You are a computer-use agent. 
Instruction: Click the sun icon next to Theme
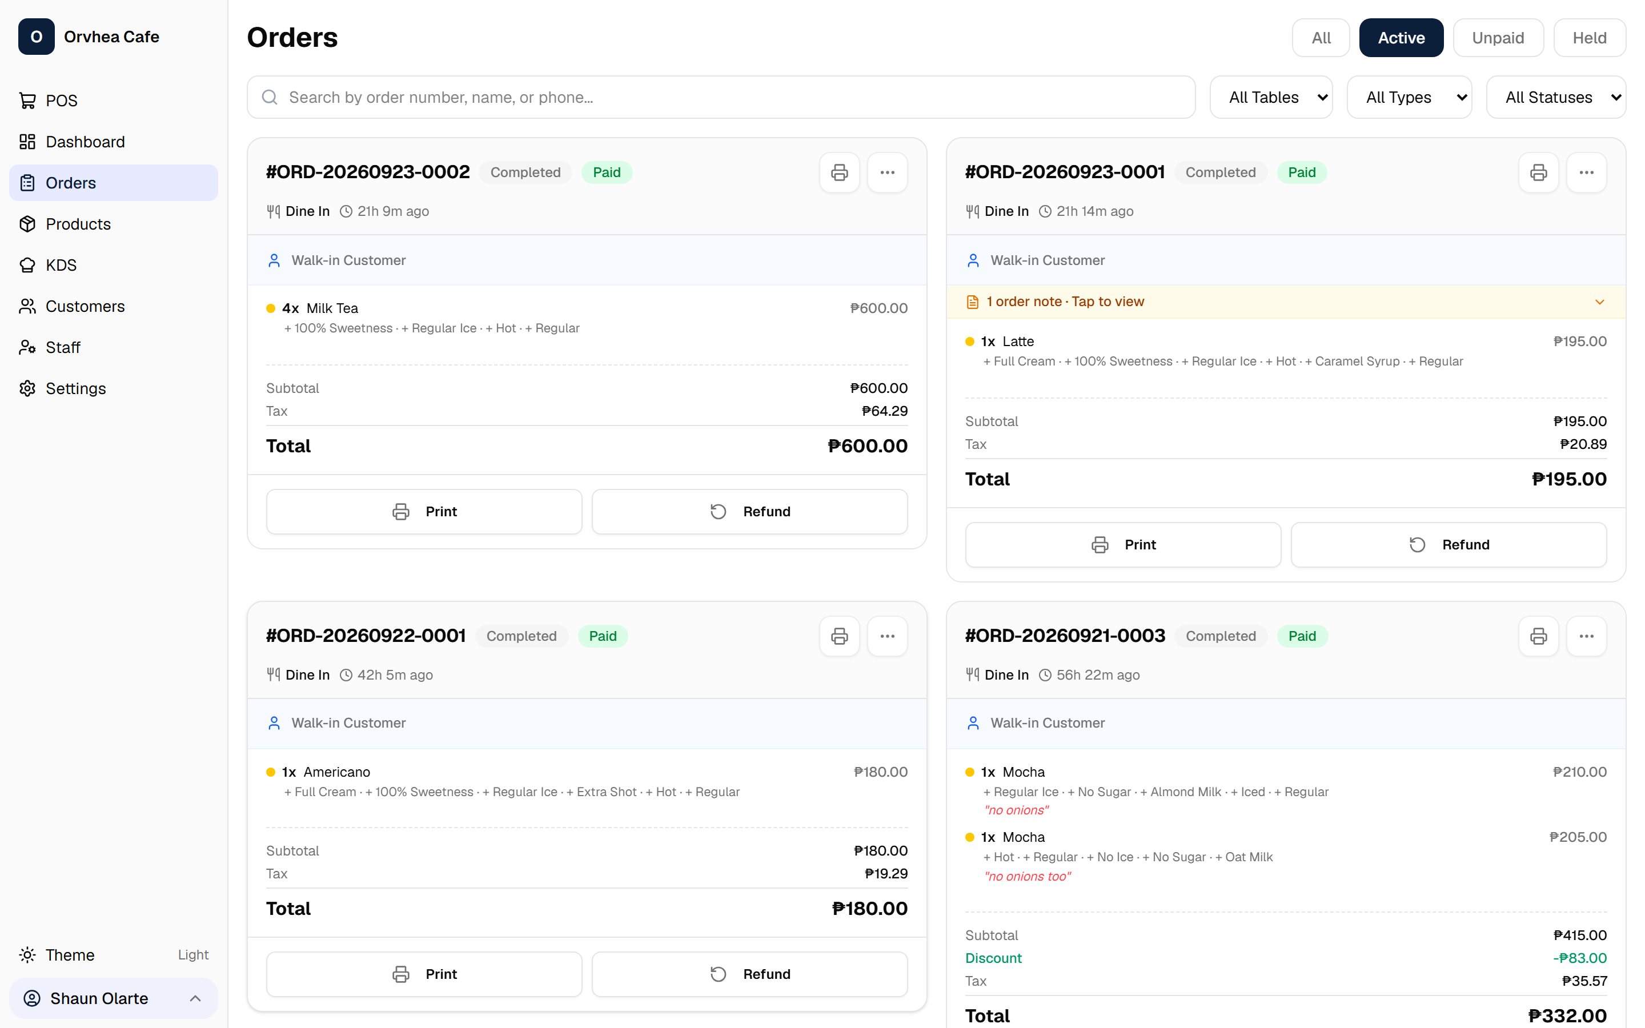(27, 954)
